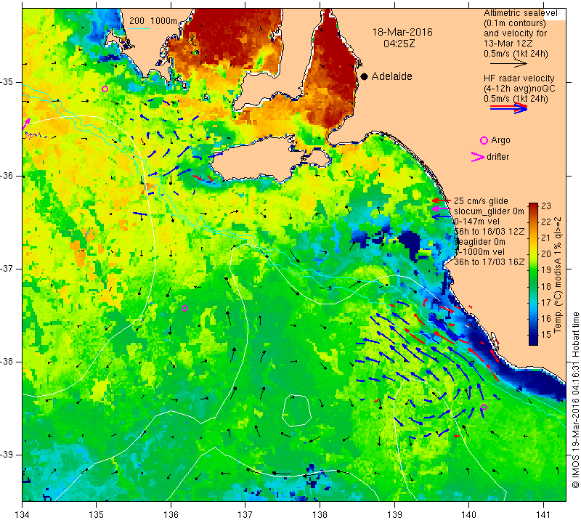Click the red glider velocity legend arrow
Viewport: 581px width, 523px height.
pos(441,200)
